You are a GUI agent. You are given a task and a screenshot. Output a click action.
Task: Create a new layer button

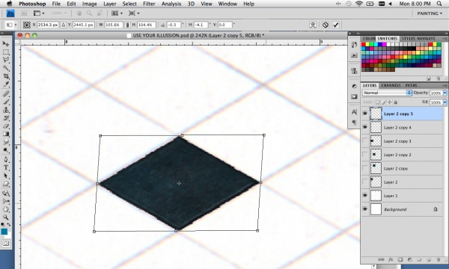coord(429,259)
